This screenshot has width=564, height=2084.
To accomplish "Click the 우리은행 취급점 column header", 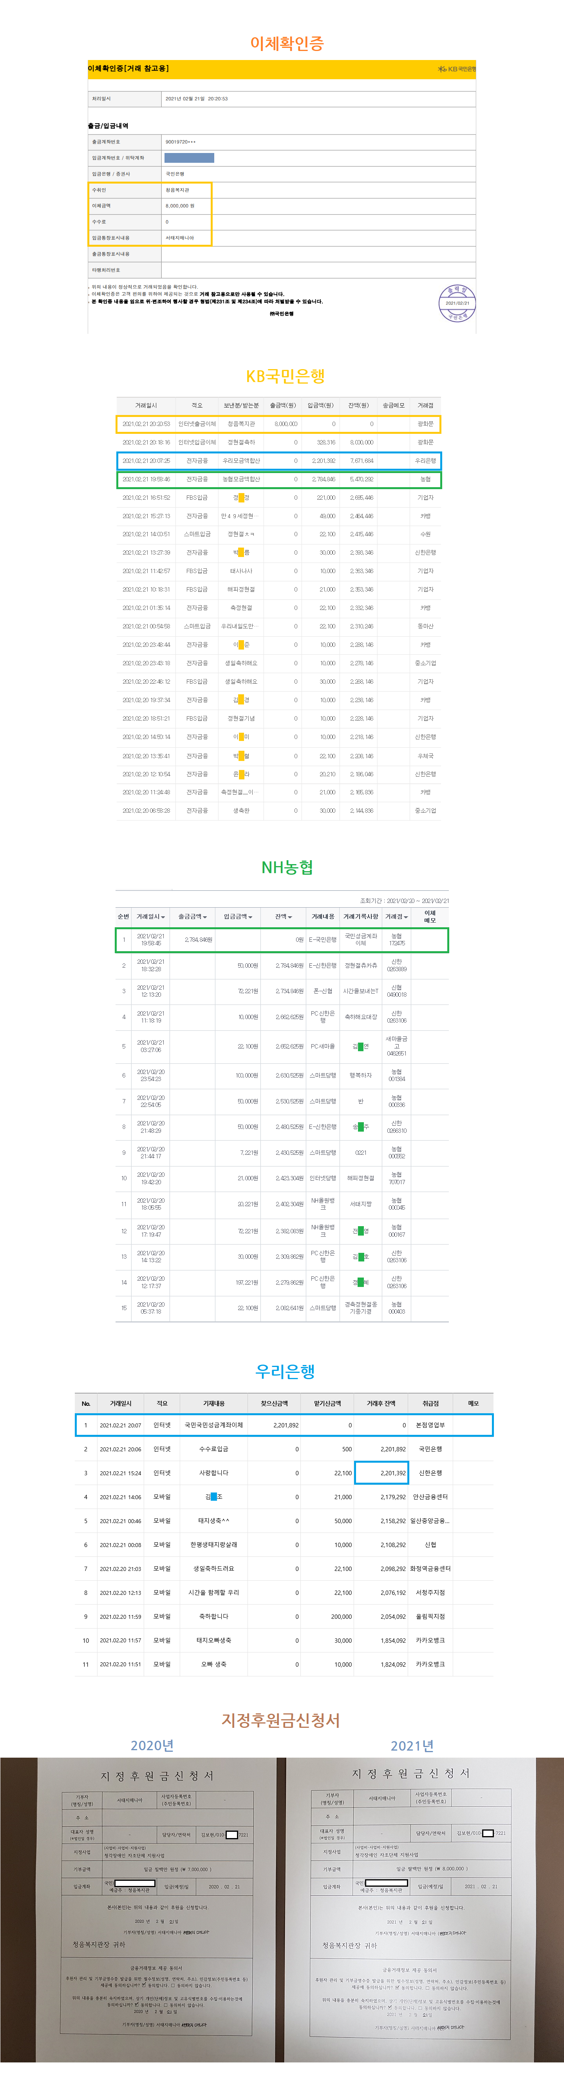I will coord(431,1403).
